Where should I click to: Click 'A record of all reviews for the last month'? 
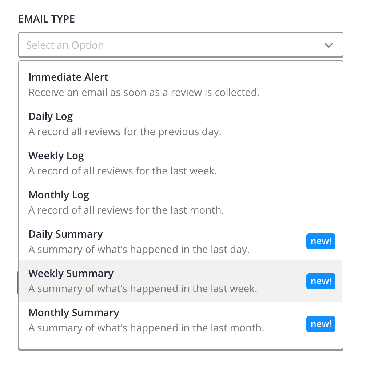pyautogui.click(x=126, y=210)
